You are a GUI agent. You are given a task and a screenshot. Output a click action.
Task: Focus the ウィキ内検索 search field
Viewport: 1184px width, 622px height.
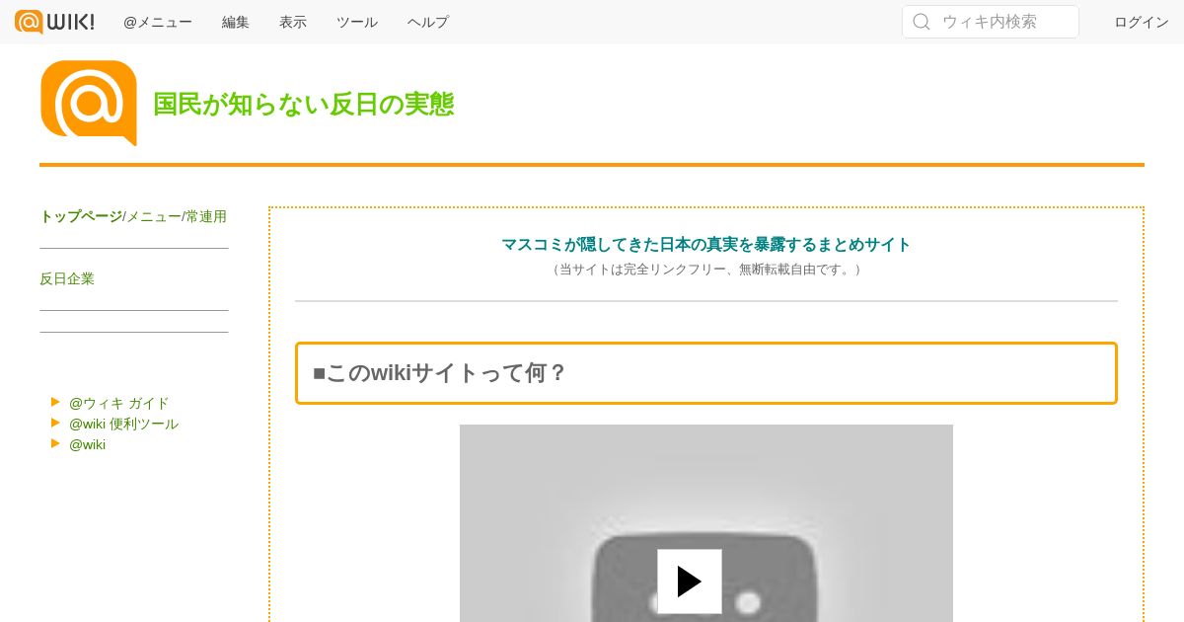click(x=991, y=22)
